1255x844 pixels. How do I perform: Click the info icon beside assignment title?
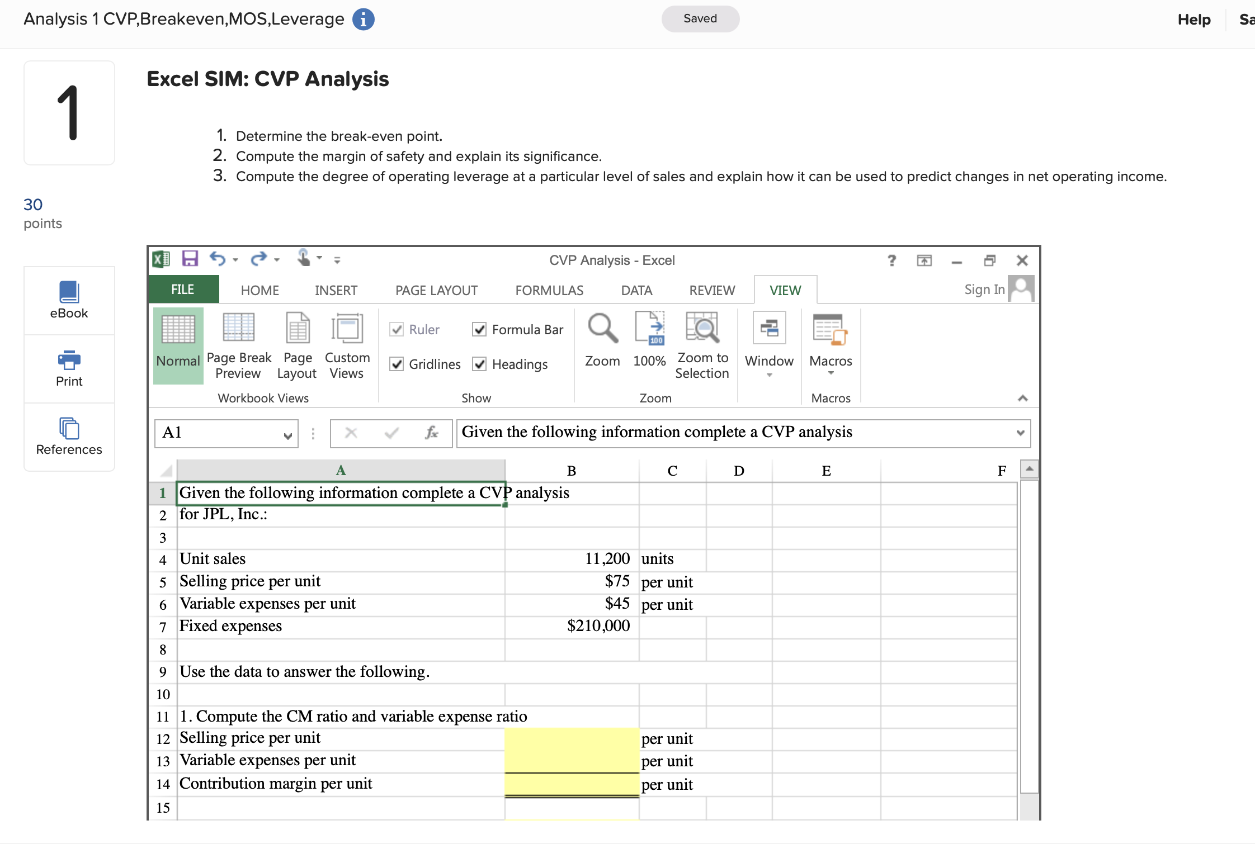point(363,20)
